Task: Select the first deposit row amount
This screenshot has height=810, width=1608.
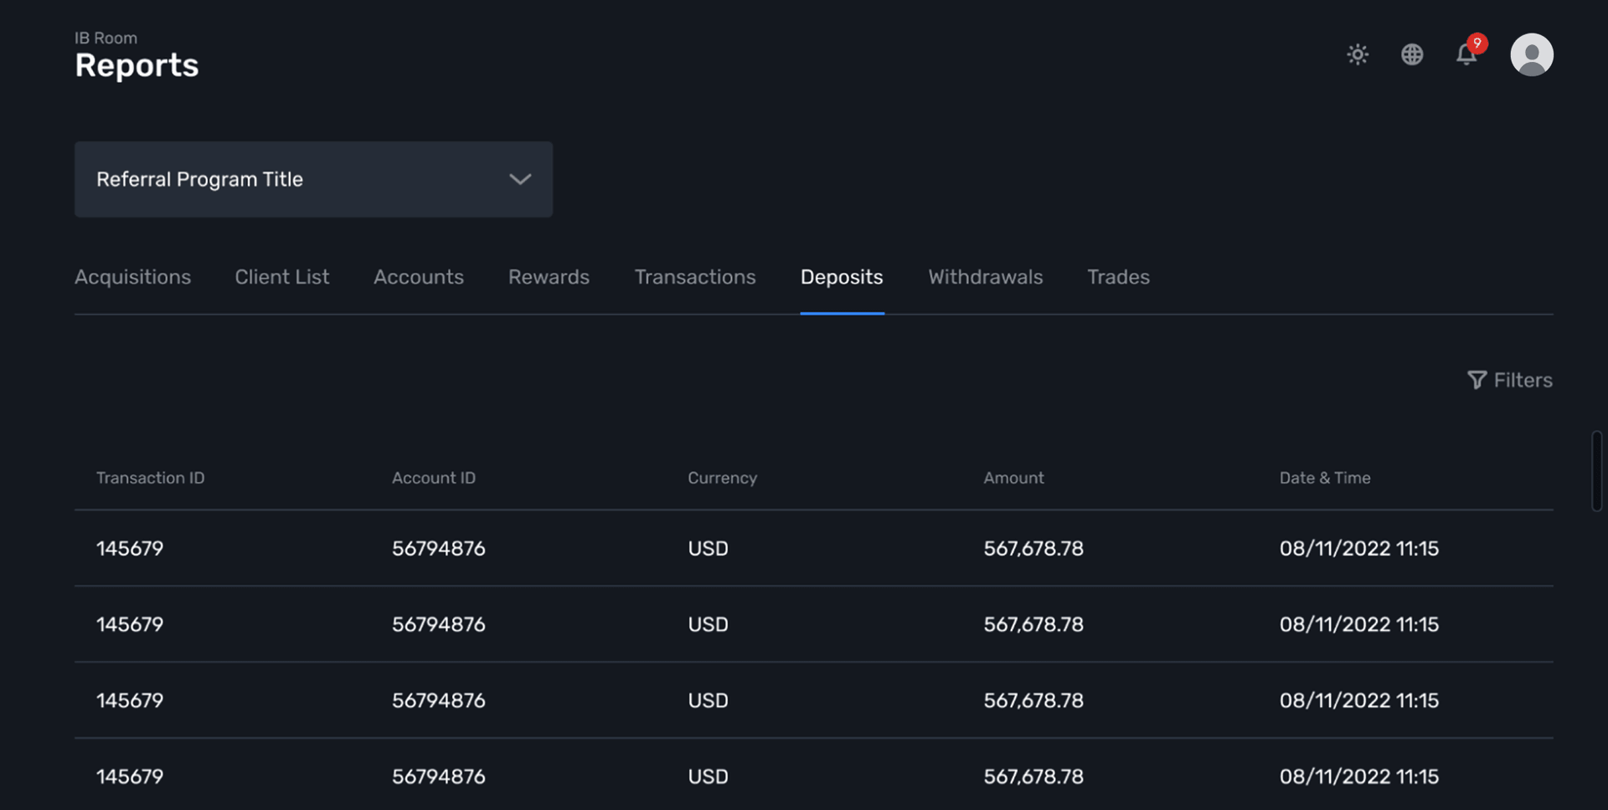Action: (1033, 548)
